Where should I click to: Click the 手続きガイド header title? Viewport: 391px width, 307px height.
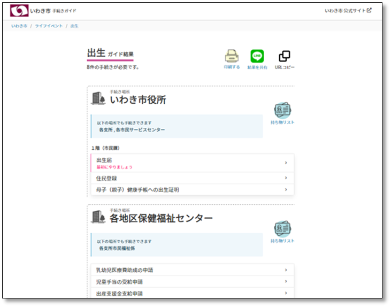64,11
